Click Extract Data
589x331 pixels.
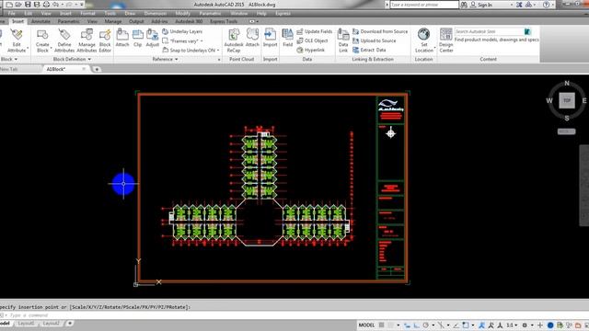tap(369, 50)
